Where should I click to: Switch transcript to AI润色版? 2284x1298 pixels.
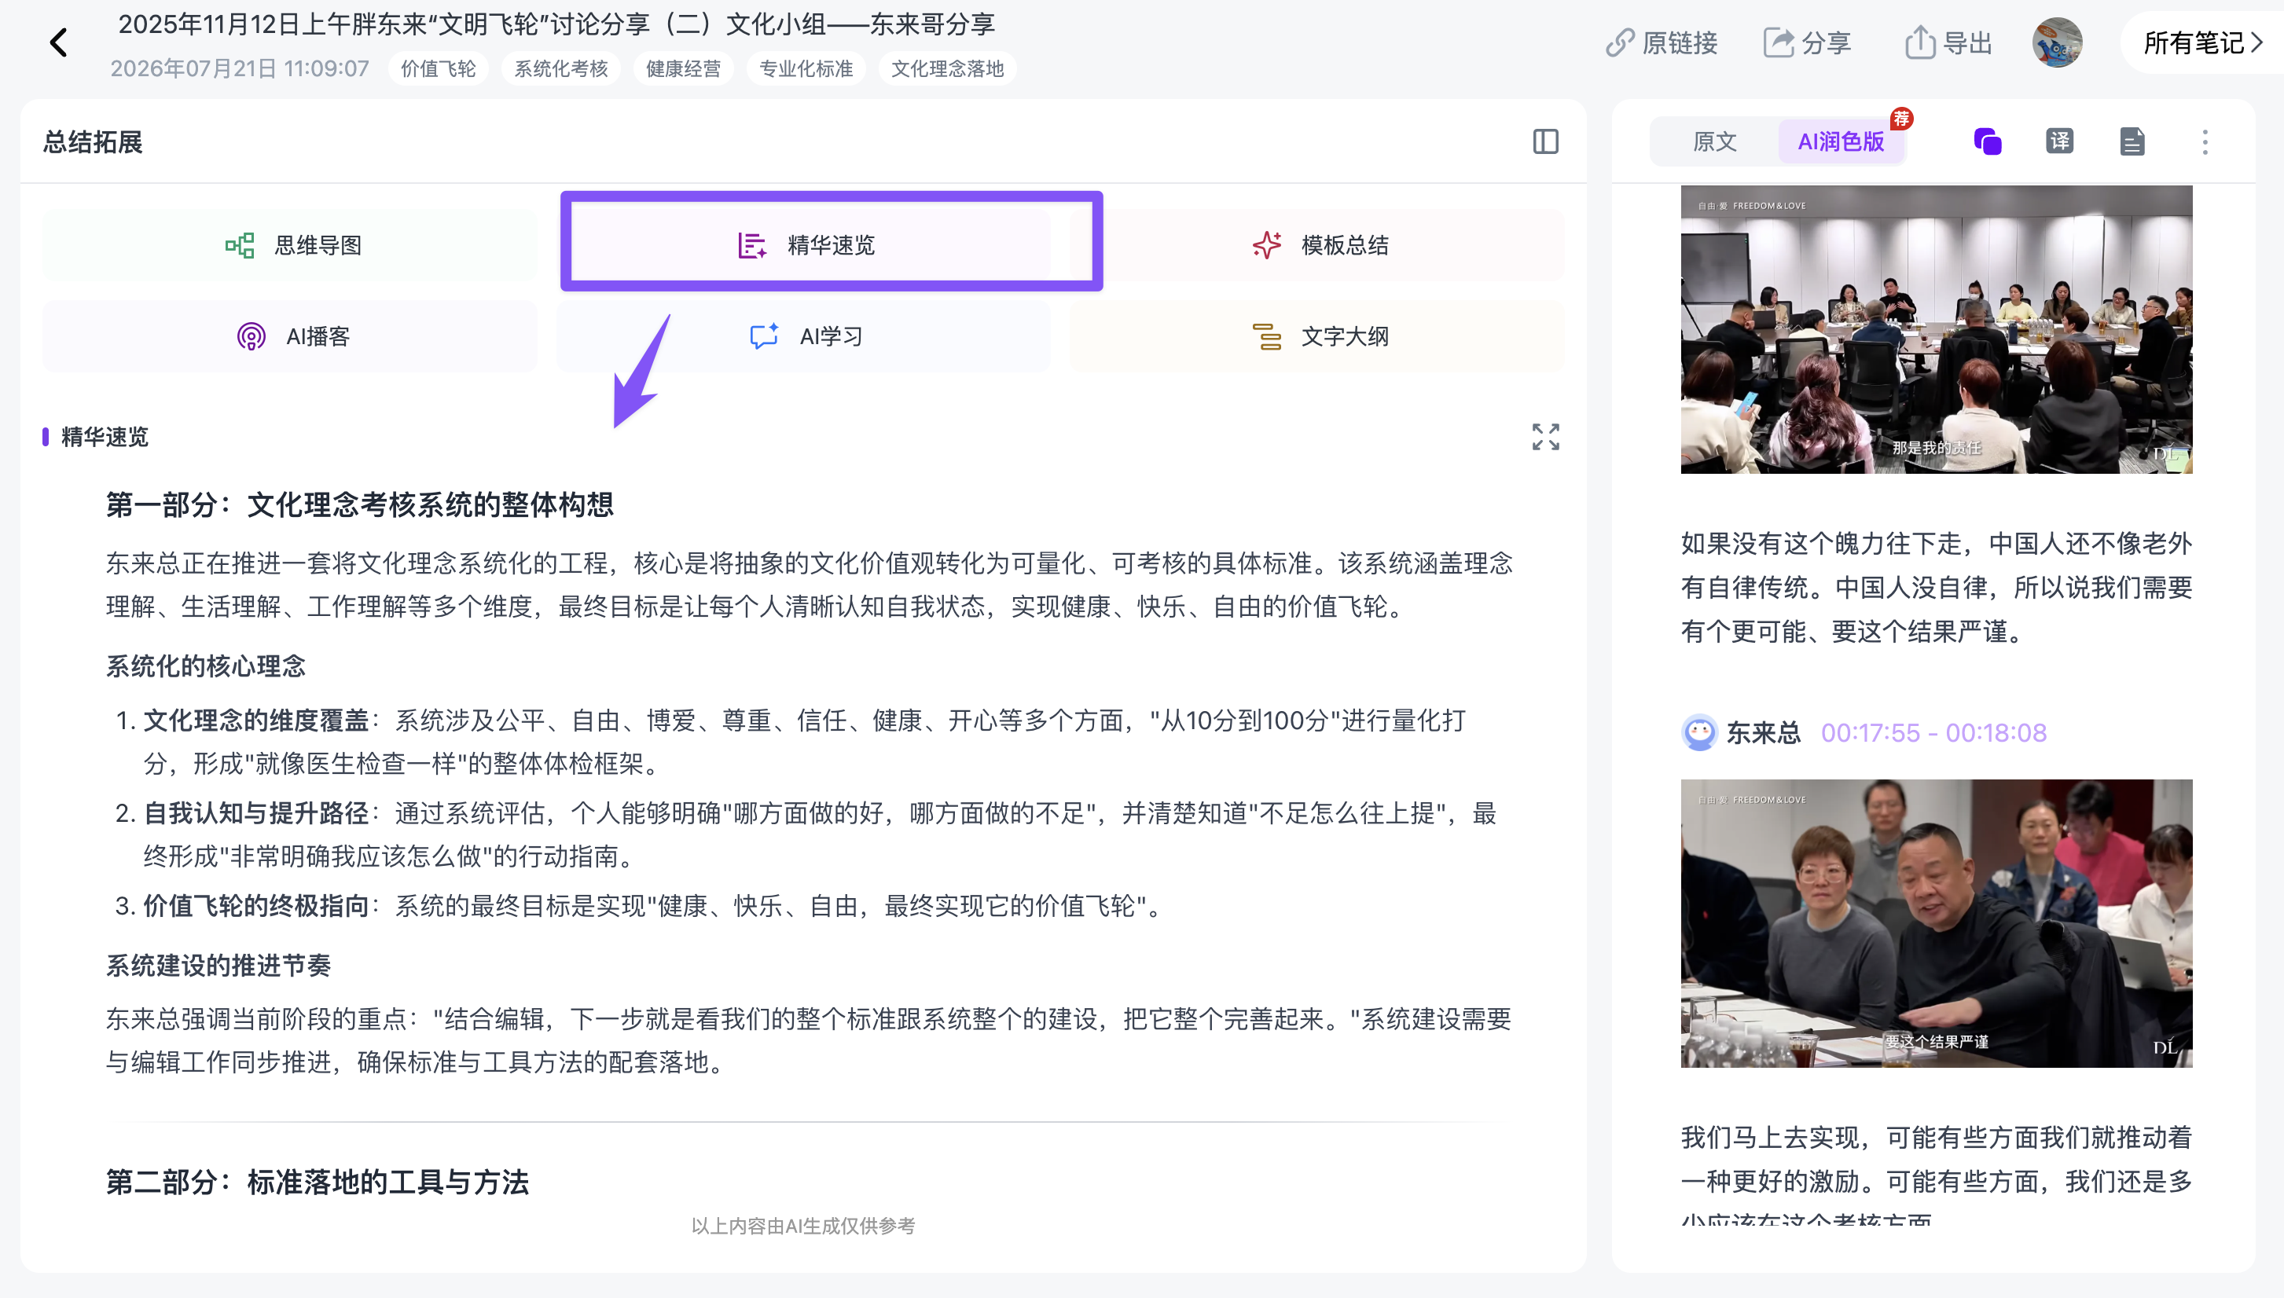coord(1840,141)
